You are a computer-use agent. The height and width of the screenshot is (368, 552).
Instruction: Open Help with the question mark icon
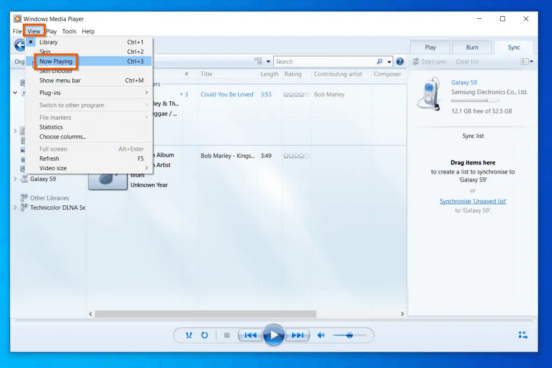[400, 61]
